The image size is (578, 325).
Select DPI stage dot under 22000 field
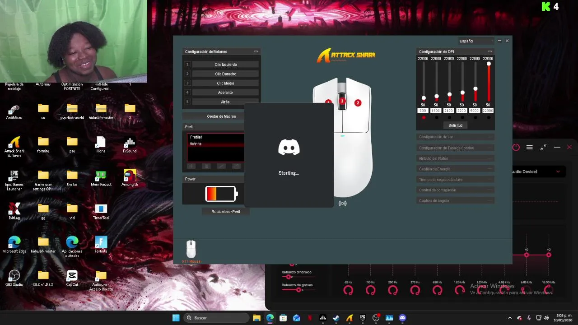[488, 118]
